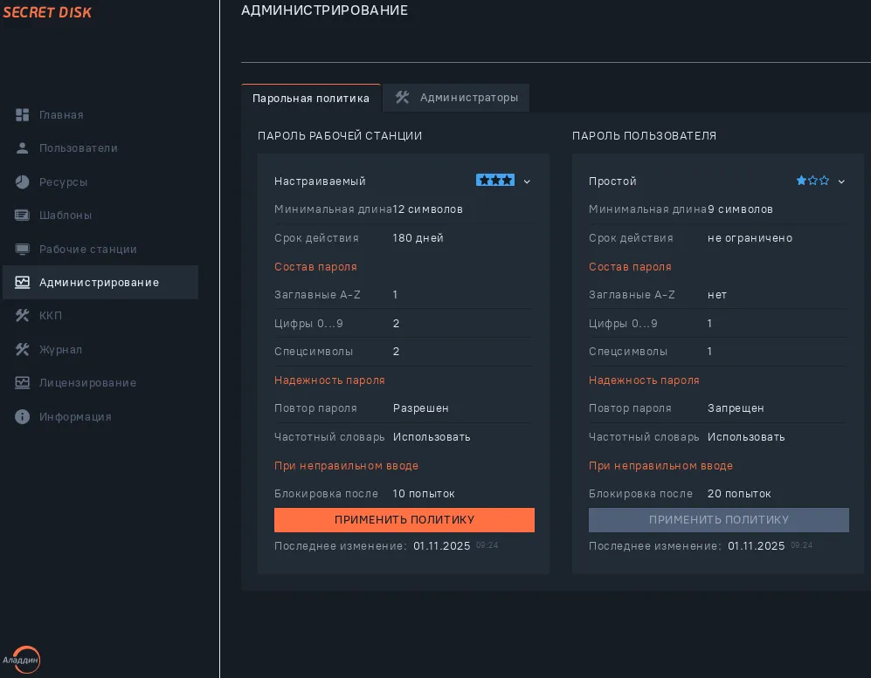Click the three-star rating of Настраиваемый
Screen dimensions: 871x678
point(495,181)
